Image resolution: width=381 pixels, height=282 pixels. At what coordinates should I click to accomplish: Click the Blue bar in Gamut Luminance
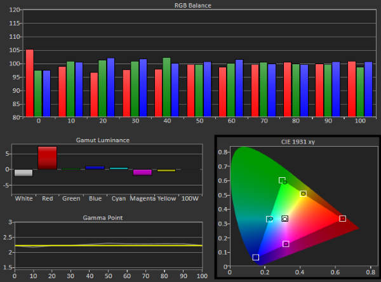pyautogui.click(x=95, y=168)
